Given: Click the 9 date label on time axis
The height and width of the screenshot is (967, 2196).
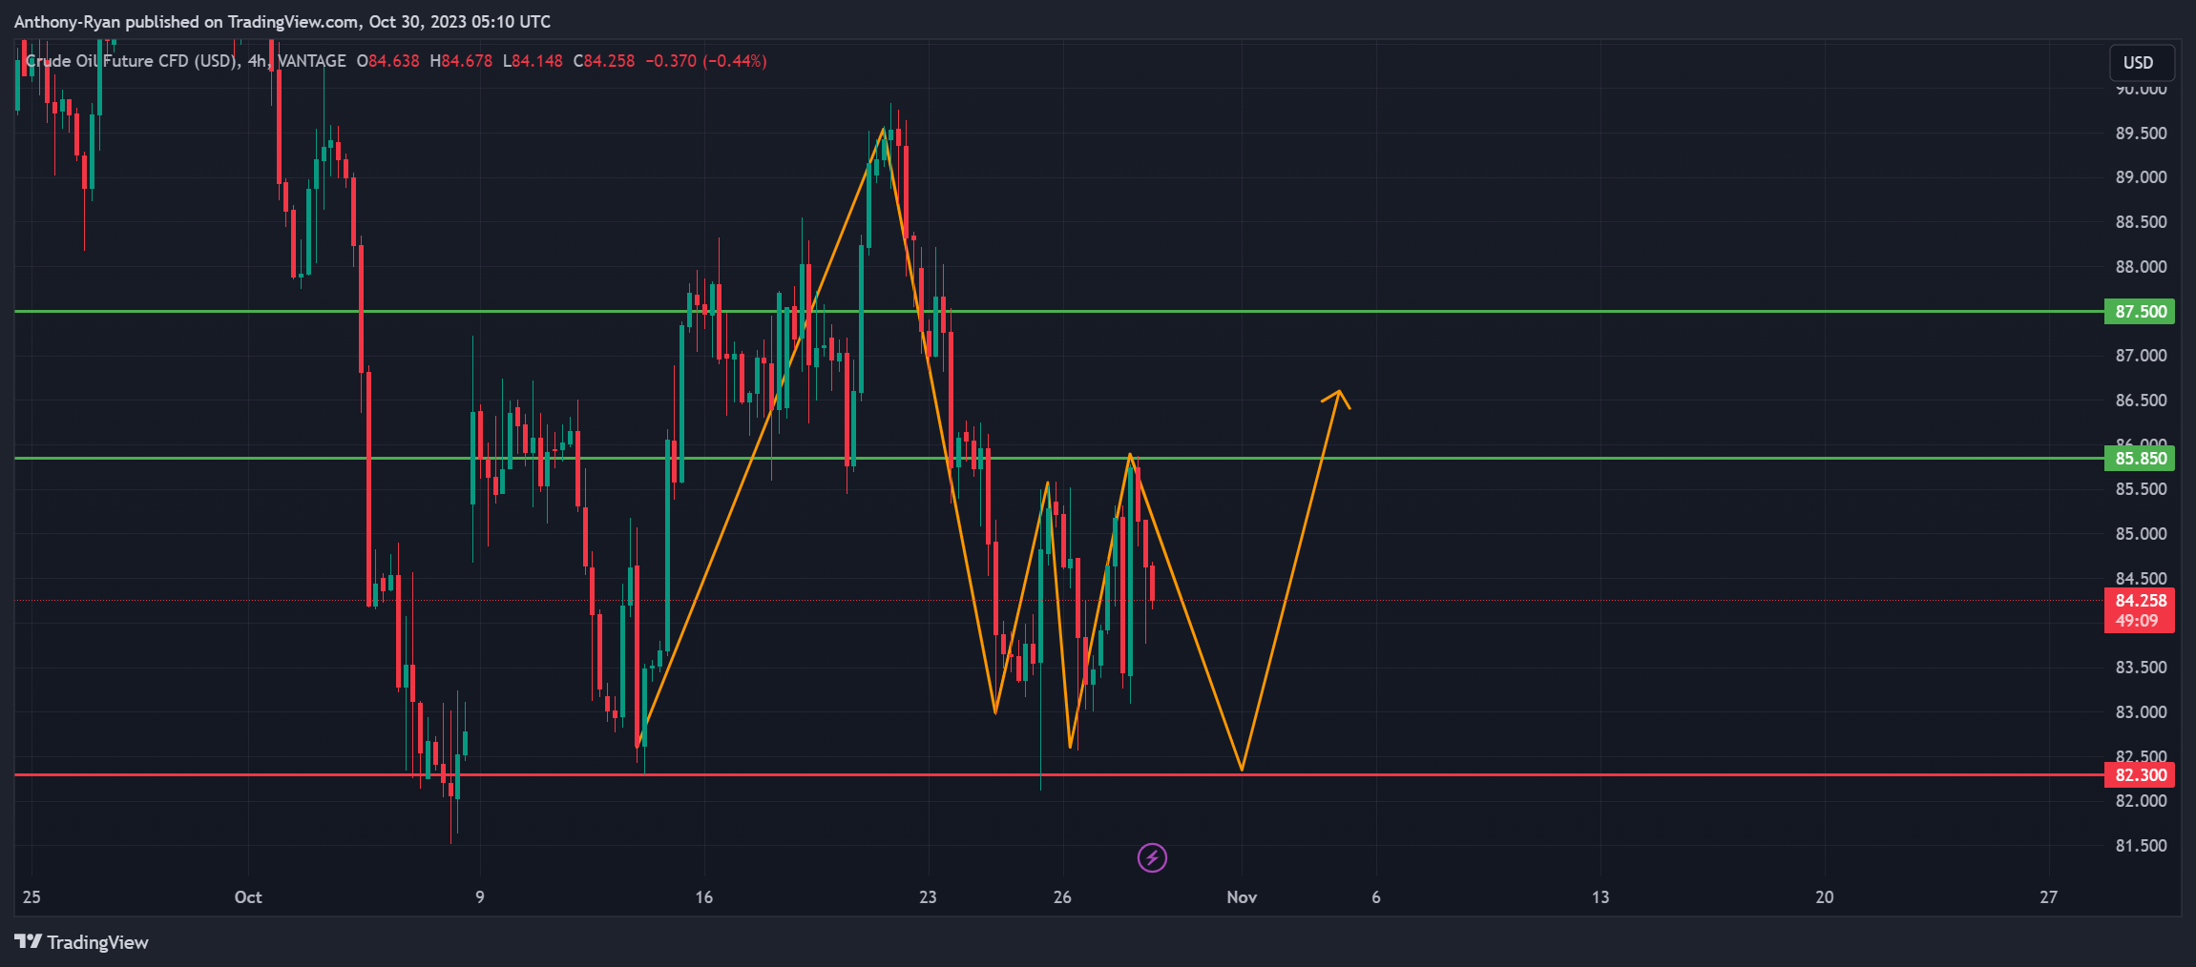Looking at the screenshot, I should coord(480,896).
